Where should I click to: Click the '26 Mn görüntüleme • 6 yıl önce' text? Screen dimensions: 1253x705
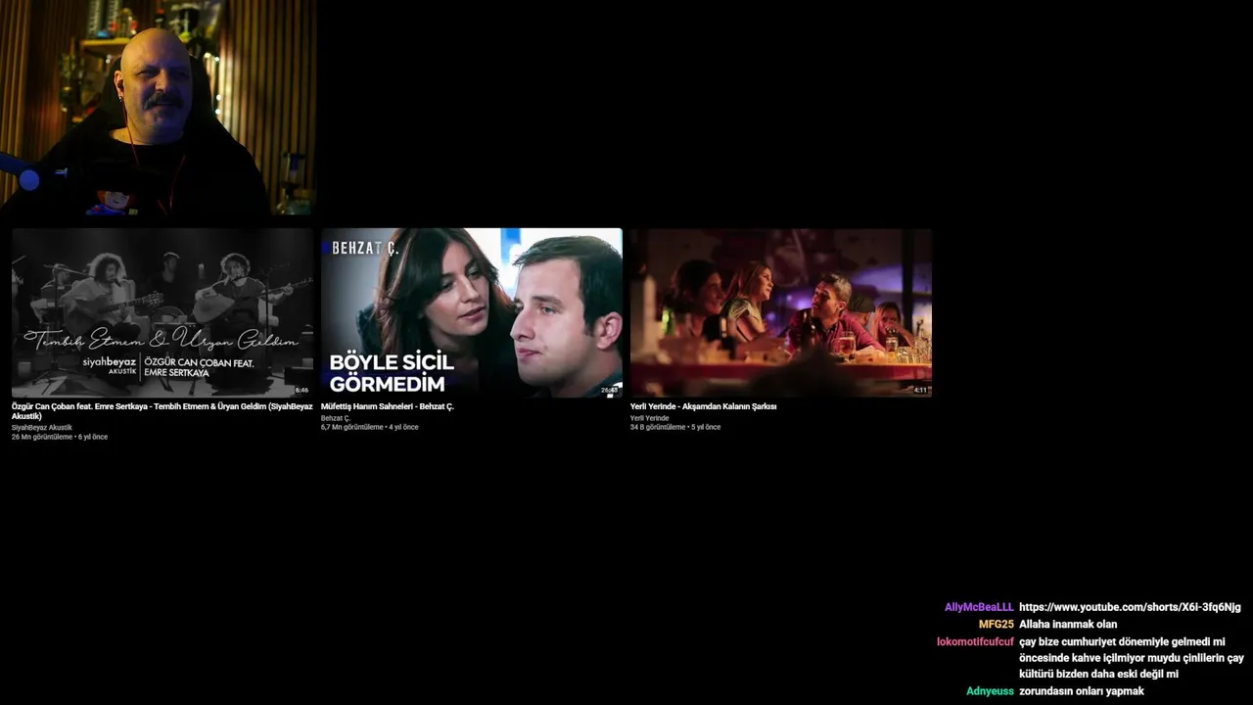(60, 437)
